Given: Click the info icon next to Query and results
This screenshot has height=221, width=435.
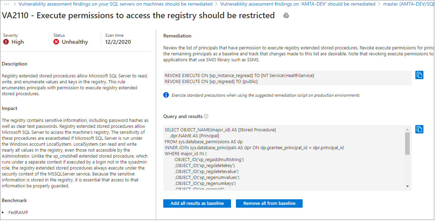Looking at the screenshot, I should click(206, 117).
